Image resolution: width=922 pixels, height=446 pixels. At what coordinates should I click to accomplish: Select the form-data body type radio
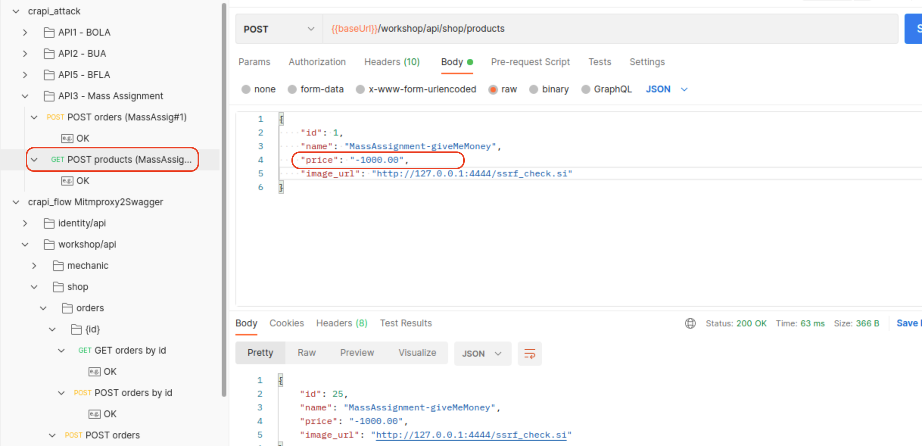pos(292,89)
